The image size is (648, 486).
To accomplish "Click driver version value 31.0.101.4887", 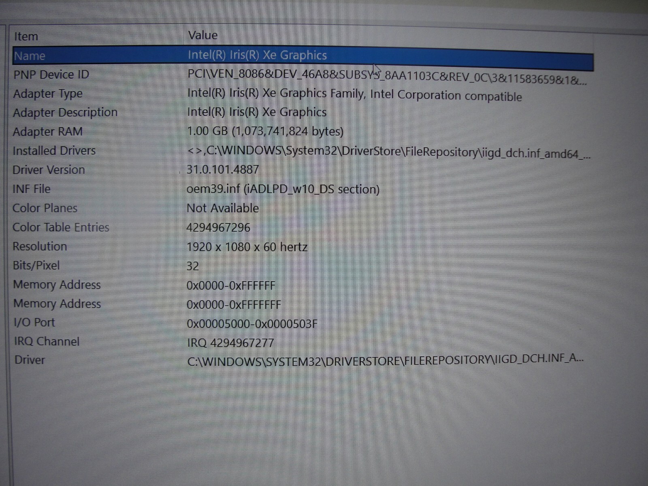I will (x=223, y=170).
